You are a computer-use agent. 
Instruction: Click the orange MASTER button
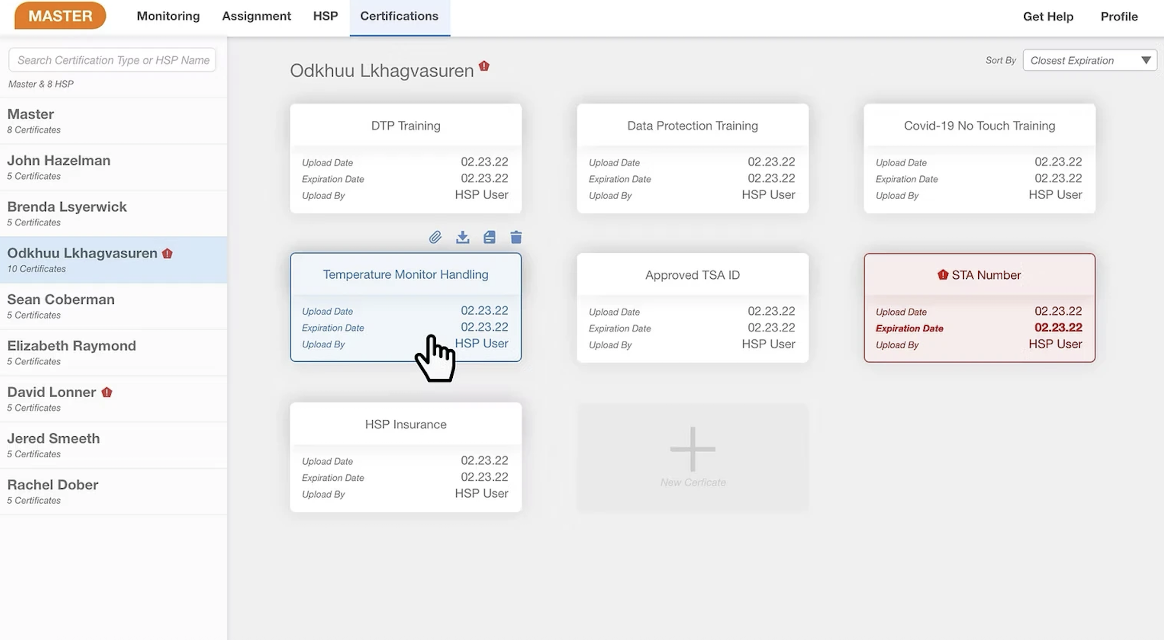coord(60,16)
